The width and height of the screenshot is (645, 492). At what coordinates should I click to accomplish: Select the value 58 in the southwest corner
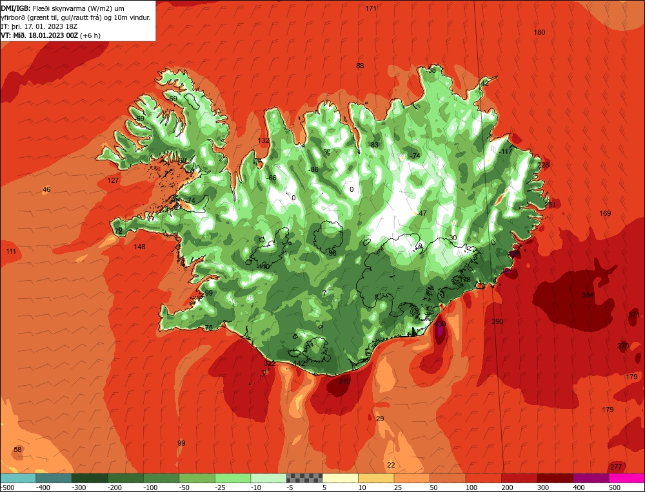coord(17,449)
